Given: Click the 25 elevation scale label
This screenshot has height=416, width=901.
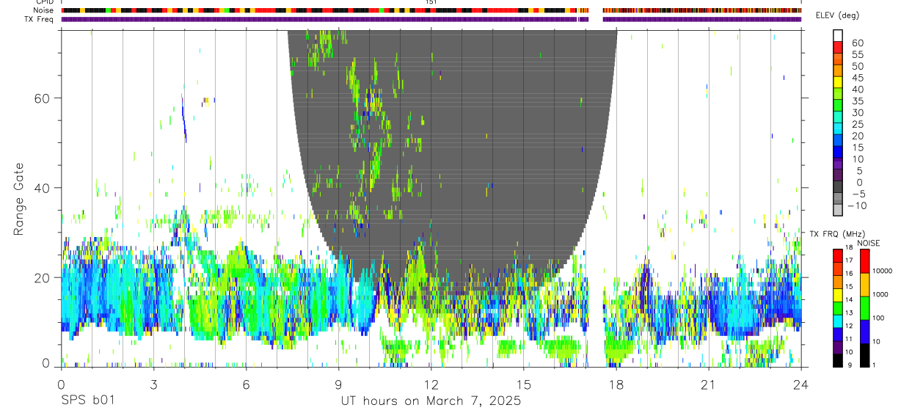Looking at the screenshot, I should coord(857,124).
